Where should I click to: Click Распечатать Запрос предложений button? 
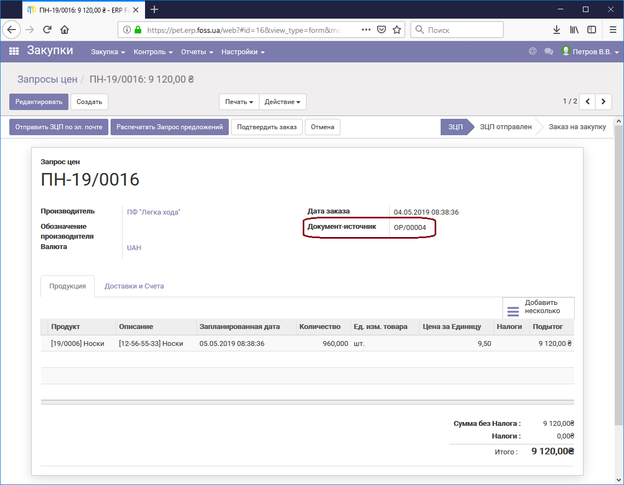170,127
